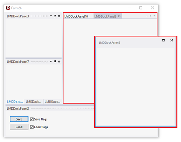Image resolution: width=181 pixels, height=142 pixels.
Task: Select the blue highlighted LMDDock... bottom tab
Action: pyautogui.click(x=15, y=102)
